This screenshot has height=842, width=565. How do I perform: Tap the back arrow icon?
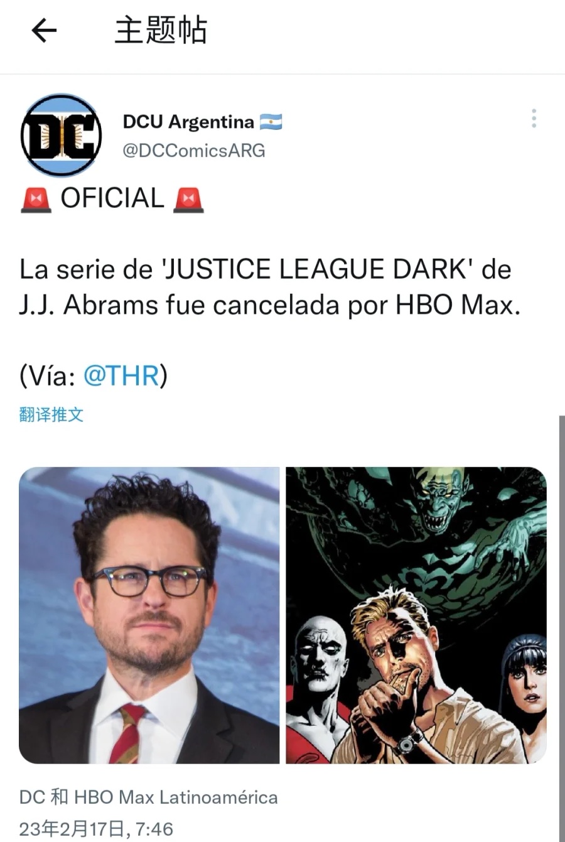[x=44, y=30]
